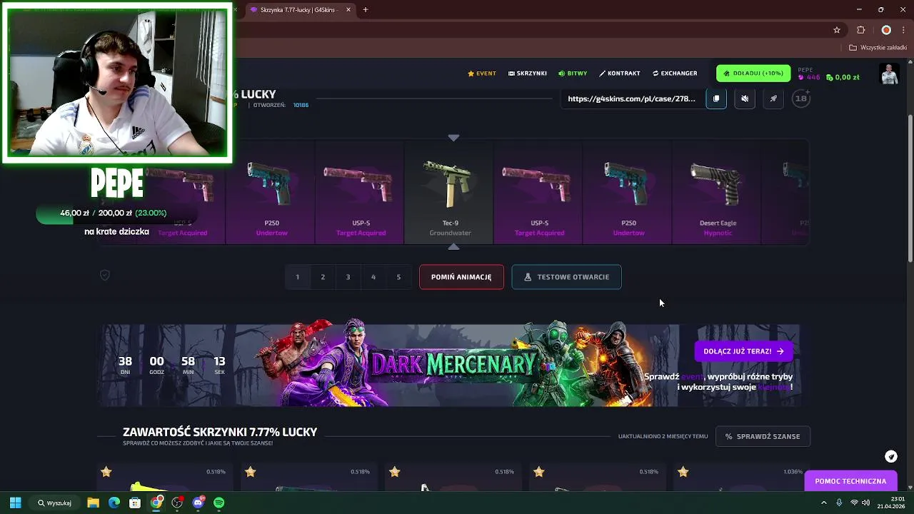Click the Wyszukaj search box on taskbar
914x514 pixels.
coord(55,503)
